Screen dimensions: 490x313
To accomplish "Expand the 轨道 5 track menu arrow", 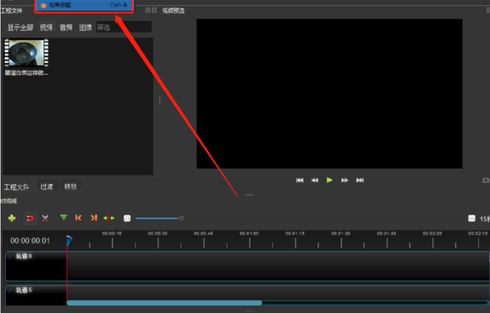I will click(x=10, y=290).
